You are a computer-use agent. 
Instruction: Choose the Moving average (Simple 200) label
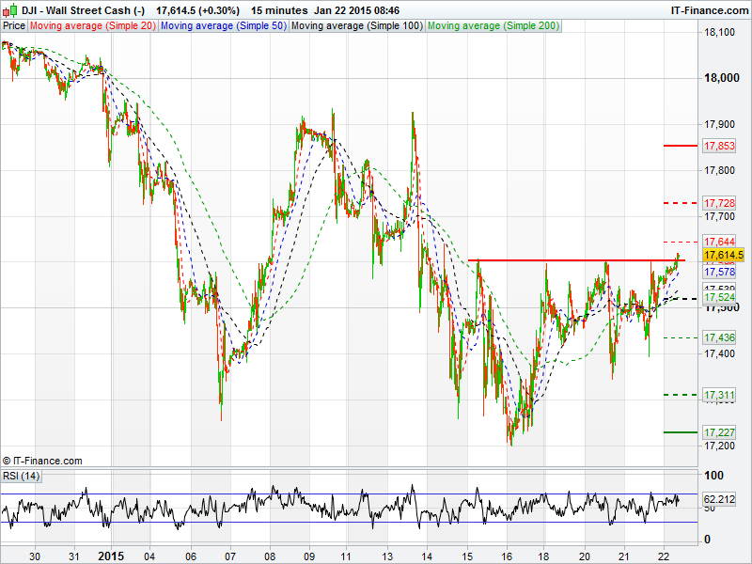pos(492,25)
